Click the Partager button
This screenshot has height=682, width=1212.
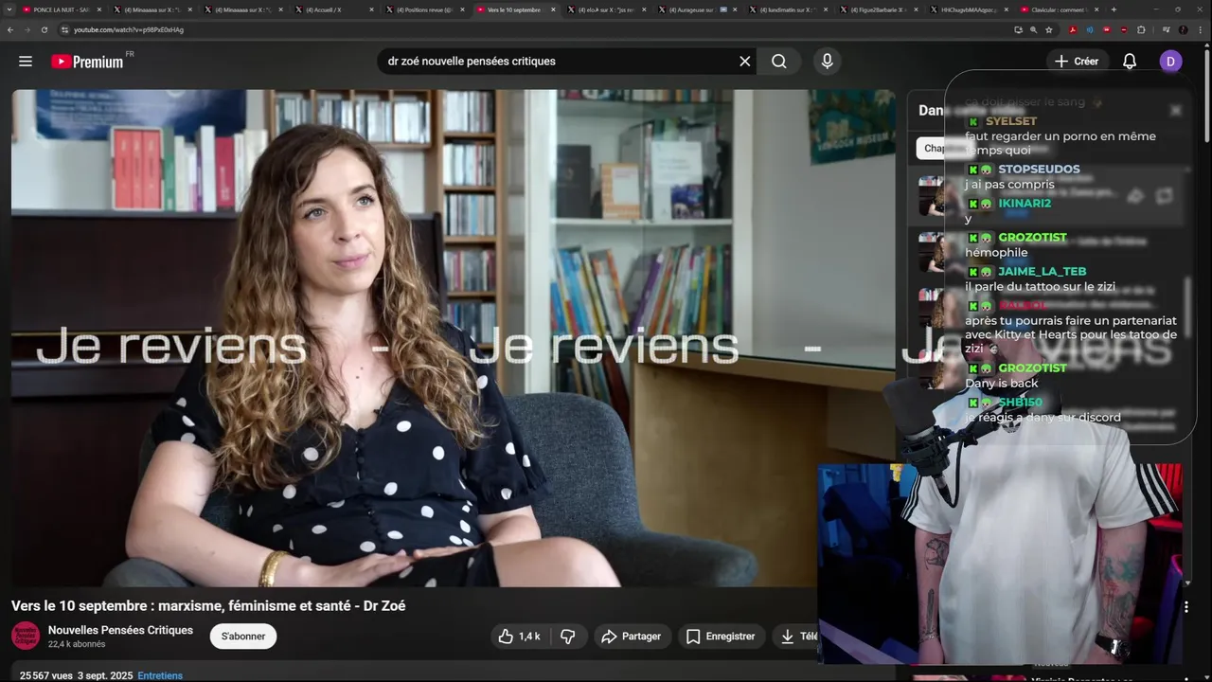pos(633,637)
